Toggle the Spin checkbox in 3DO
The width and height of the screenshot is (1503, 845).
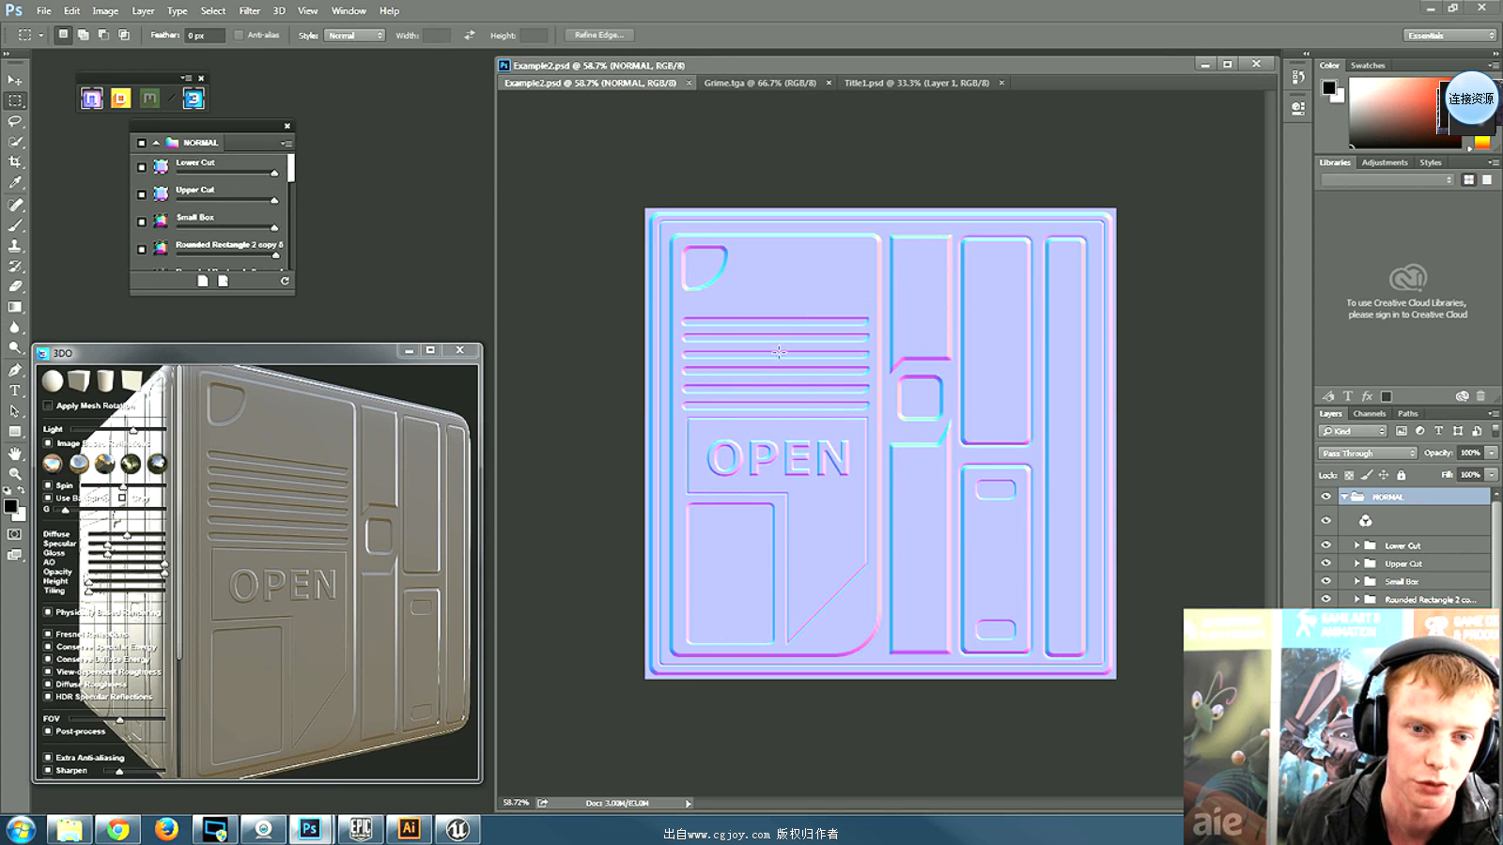click(48, 485)
